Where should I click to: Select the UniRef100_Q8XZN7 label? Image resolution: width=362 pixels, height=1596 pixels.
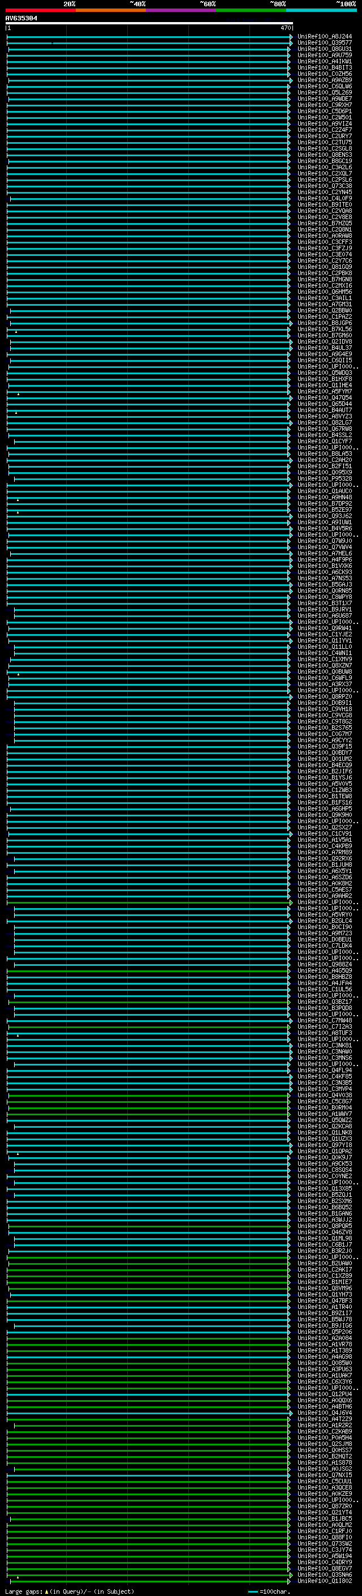(x=324, y=665)
